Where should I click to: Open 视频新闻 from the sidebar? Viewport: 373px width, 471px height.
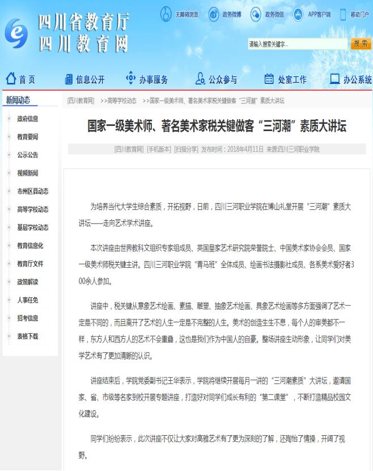28,173
